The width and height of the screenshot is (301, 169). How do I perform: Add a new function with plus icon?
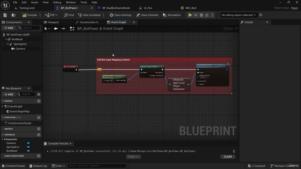point(39,117)
